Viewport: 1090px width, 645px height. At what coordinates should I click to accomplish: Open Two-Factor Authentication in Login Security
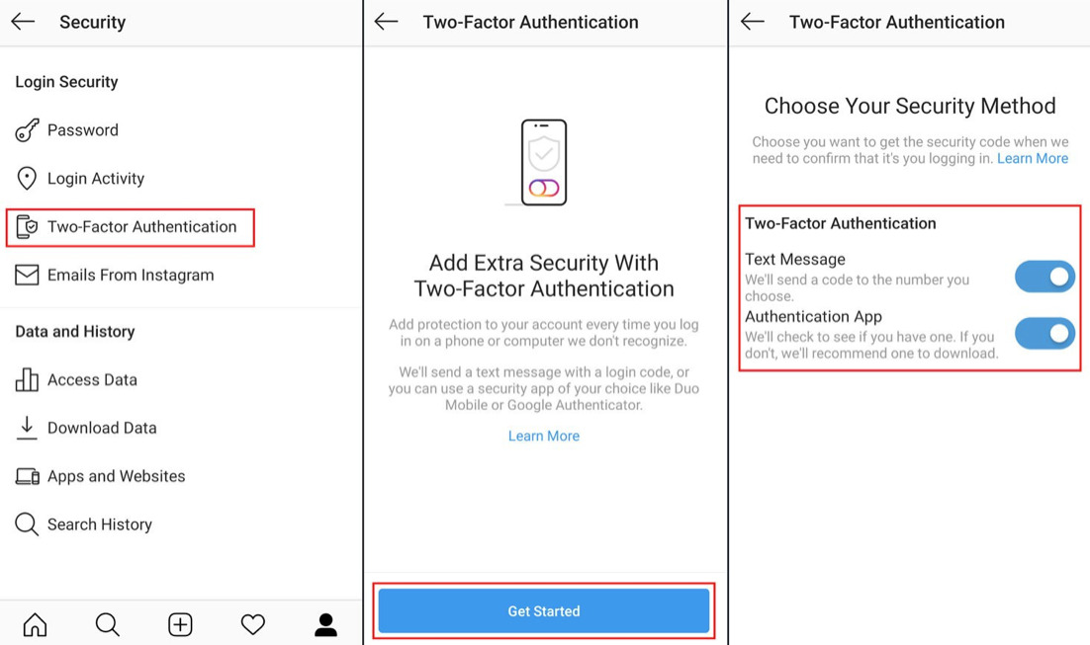tap(130, 227)
